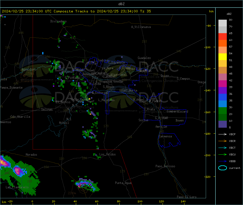The image size is (243, 205).
Task: Click the 'dBZ' heading above the color scale
Action: pyautogui.click(x=229, y=14)
